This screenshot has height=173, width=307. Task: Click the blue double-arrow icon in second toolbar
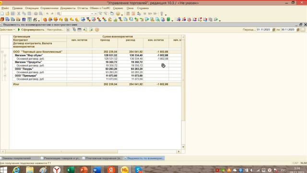pyautogui.click(x=24, y=19)
